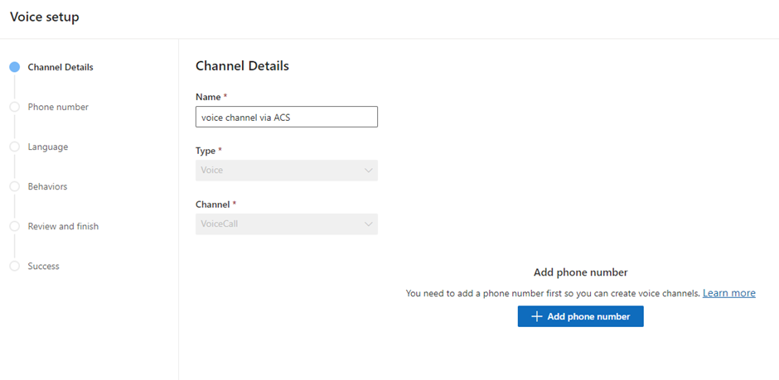Open the Learn more link
779x380 pixels.
pos(728,293)
